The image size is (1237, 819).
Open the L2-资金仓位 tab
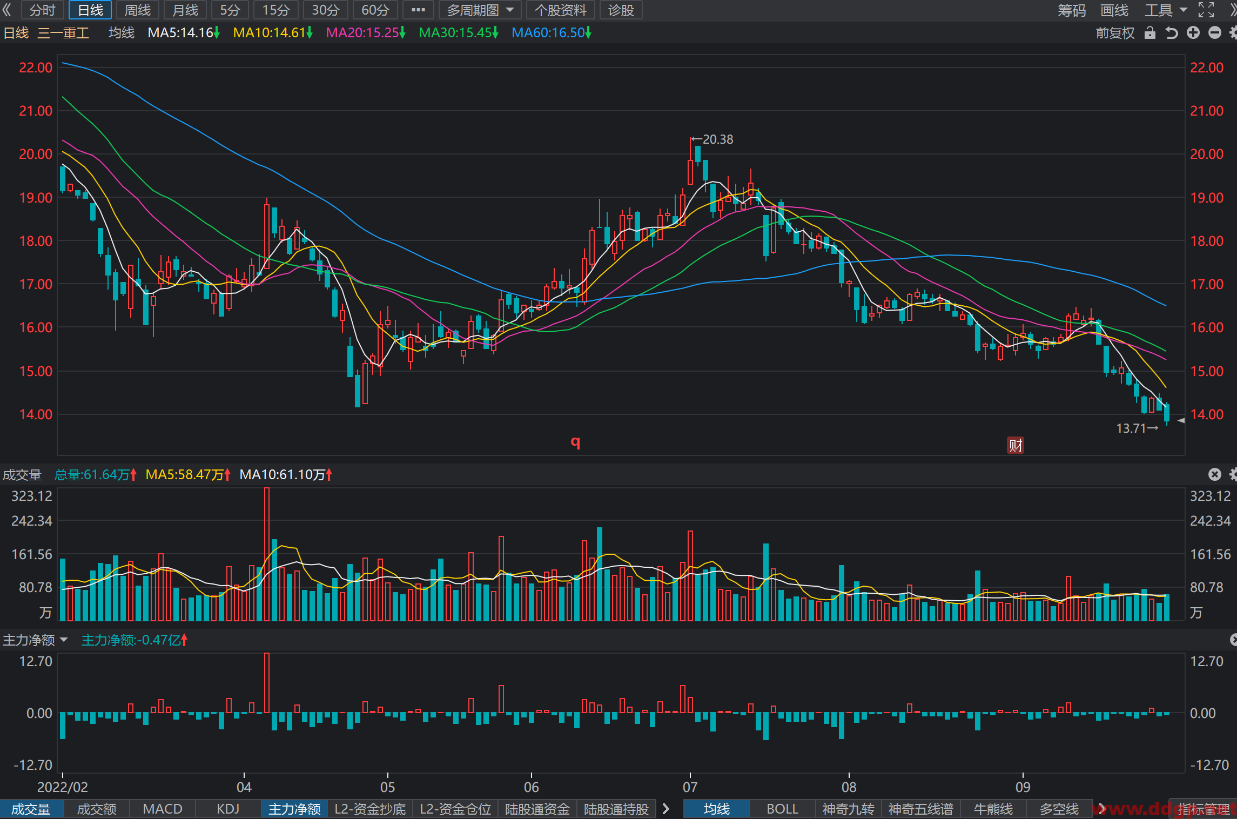(455, 809)
